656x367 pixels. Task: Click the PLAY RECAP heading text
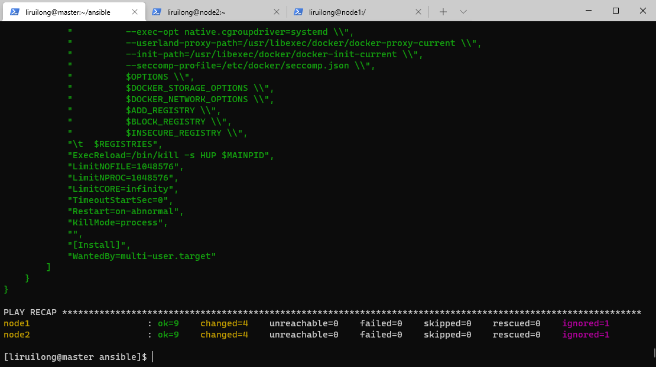tap(30, 312)
